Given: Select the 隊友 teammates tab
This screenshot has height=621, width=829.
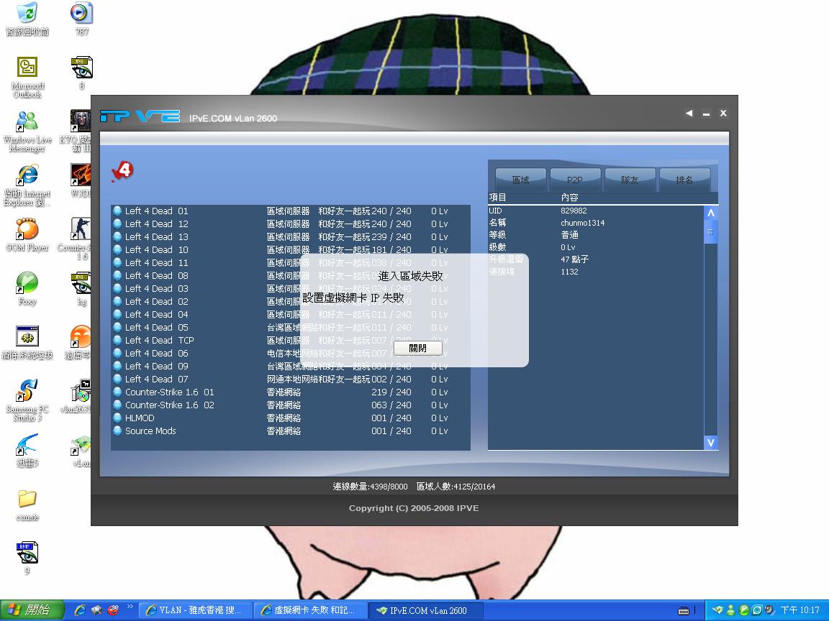Looking at the screenshot, I should click(x=630, y=180).
